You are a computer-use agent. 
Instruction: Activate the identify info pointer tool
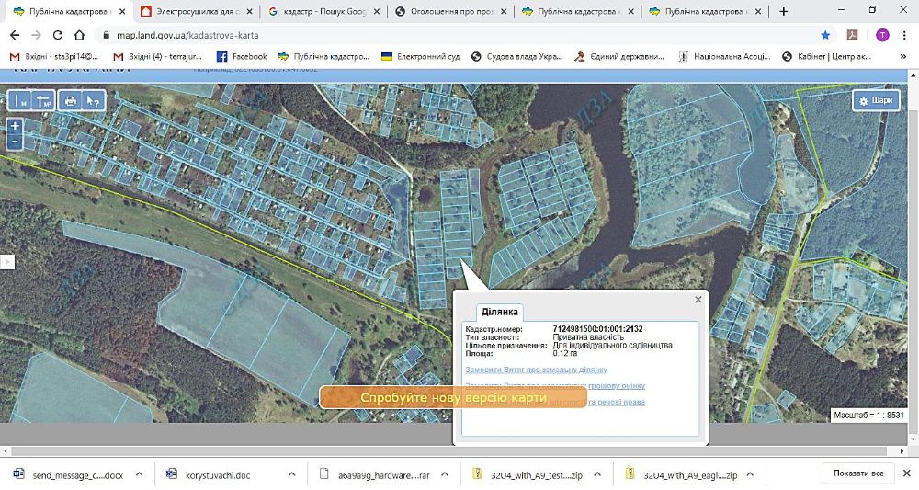(93, 101)
